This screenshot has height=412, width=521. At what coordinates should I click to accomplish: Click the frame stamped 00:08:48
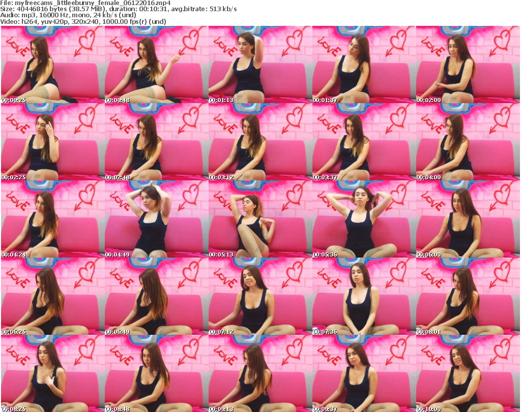157,373
